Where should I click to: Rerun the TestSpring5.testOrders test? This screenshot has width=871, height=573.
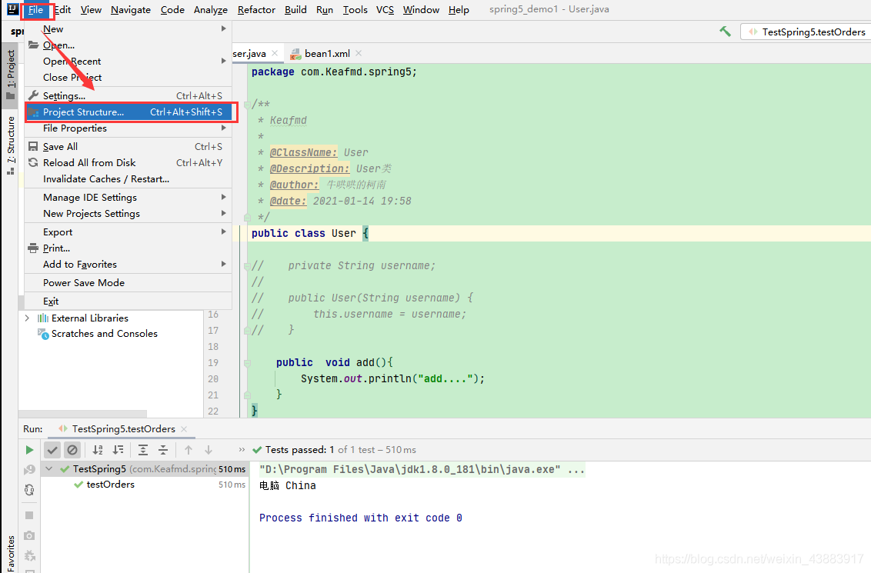click(x=29, y=450)
